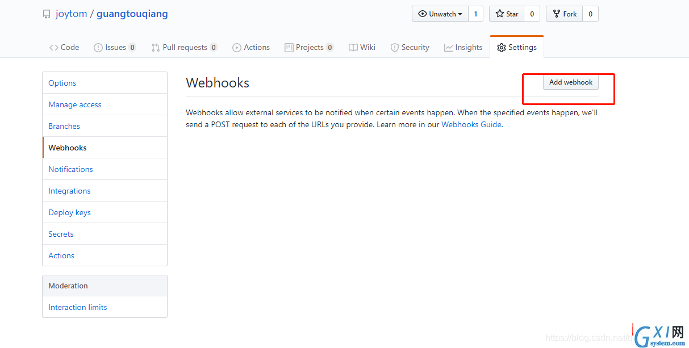The height and width of the screenshot is (348, 689).
Task: Select the Settings tab
Action: (517, 47)
